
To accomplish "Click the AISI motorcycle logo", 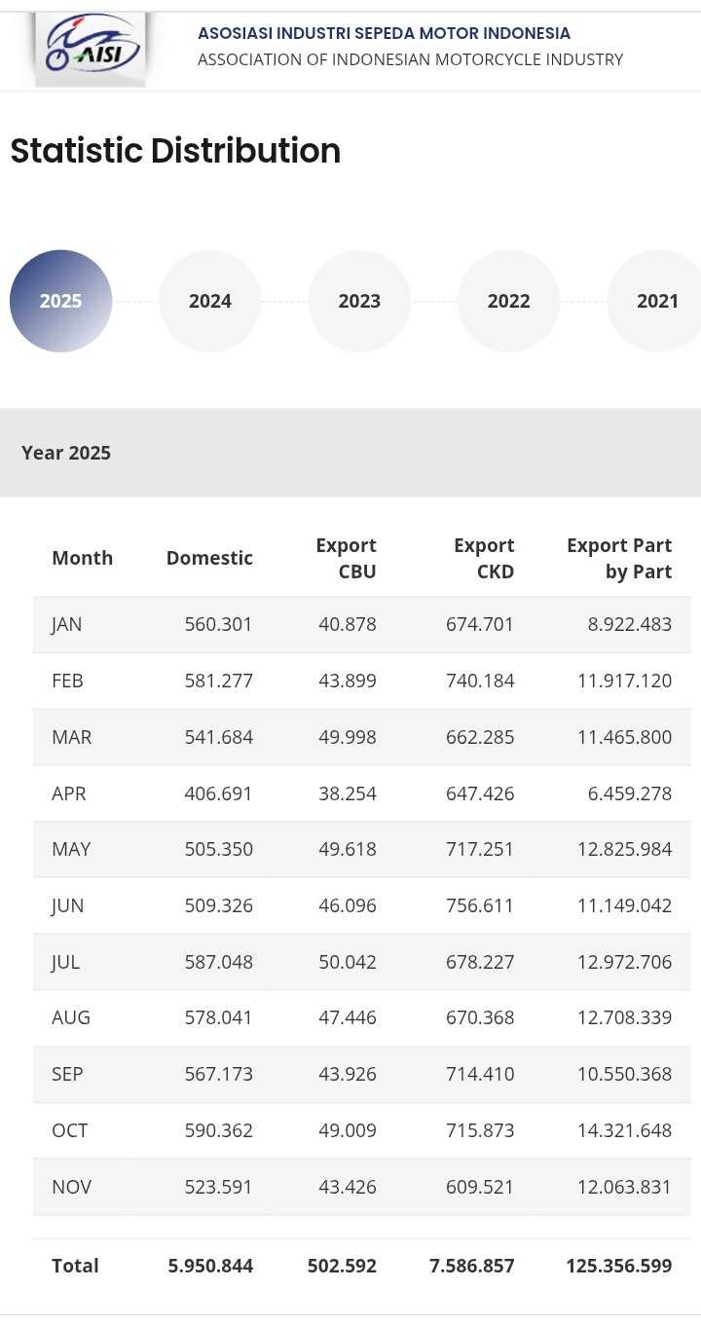I will [91, 49].
